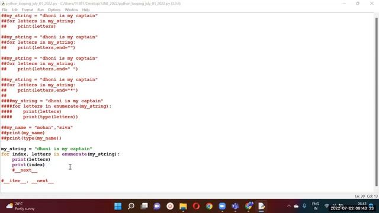Place cursor in active line my_string = "dhoni is my captain"
The image size is (379, 213).
pos(46,149)
